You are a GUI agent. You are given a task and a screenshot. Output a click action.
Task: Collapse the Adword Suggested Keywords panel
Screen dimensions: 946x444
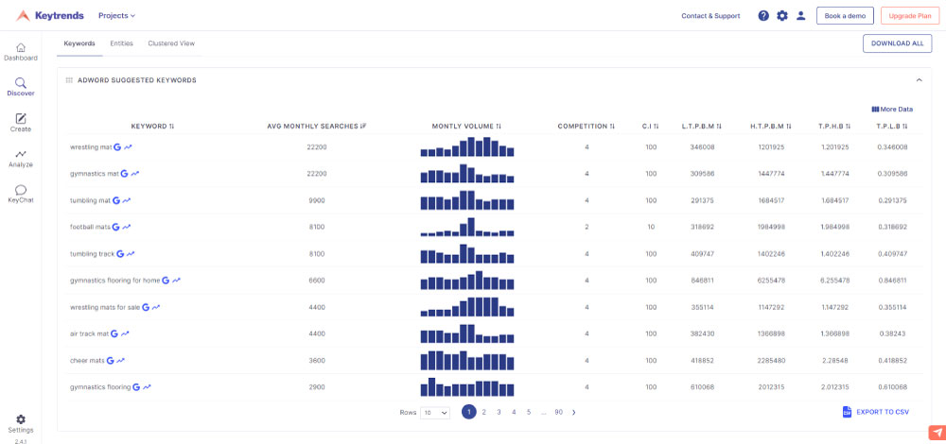919,80
